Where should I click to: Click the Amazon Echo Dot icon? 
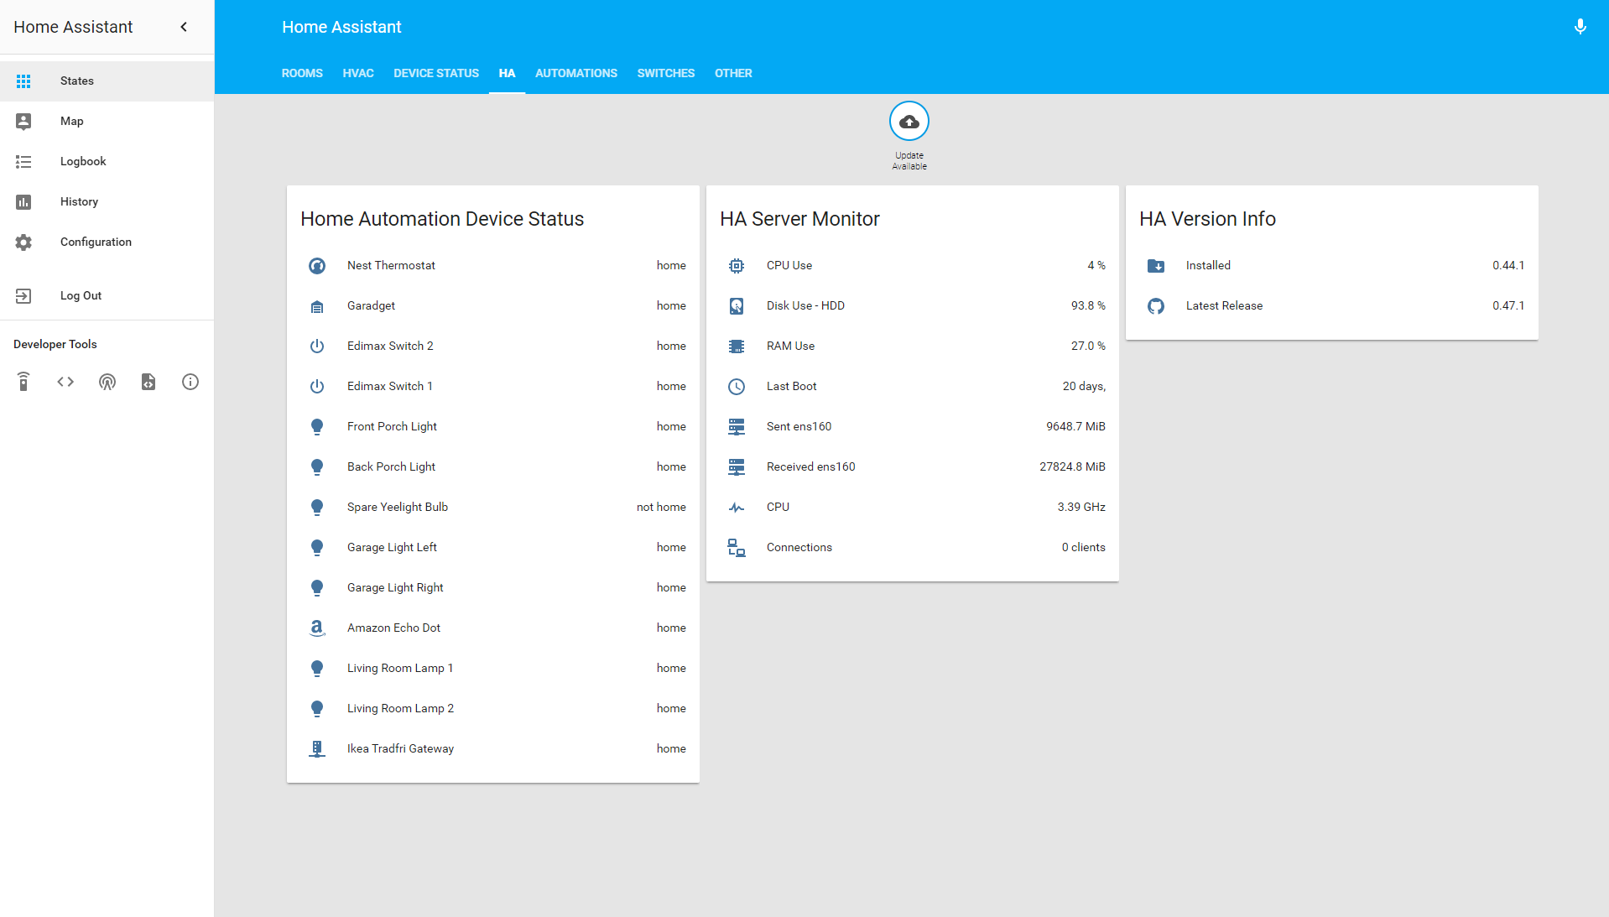tap(317, 628)
